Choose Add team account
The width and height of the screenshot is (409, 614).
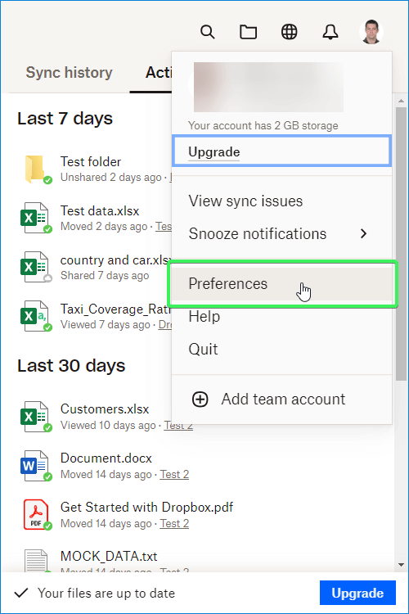click(283, 400)
